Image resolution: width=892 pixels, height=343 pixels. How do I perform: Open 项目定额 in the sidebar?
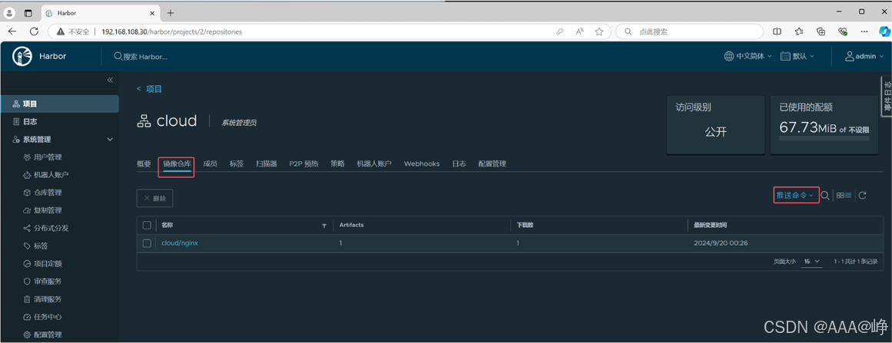tap(48, 263)
